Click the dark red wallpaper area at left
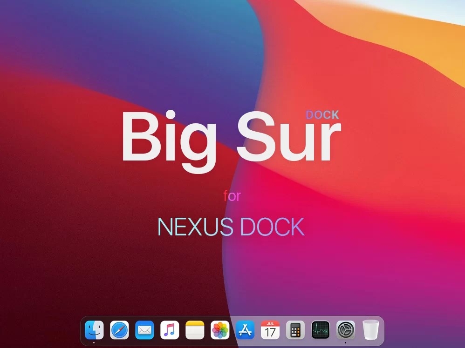Image resolution: width=465 pixels, height=348 pixels. pos(59,237)
